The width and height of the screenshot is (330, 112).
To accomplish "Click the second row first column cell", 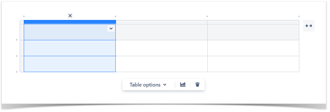I will (x=70, y=48).
